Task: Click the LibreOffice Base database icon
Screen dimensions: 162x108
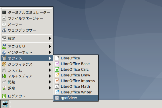Action: pyautogui.click(x=57, y=64)
